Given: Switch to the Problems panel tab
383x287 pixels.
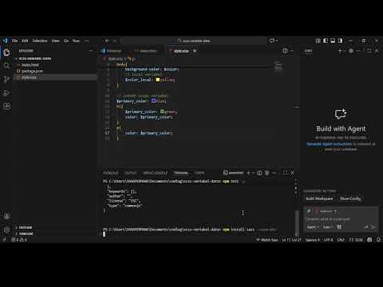Looking at the screenshot, I should click(x=111, y=173).
